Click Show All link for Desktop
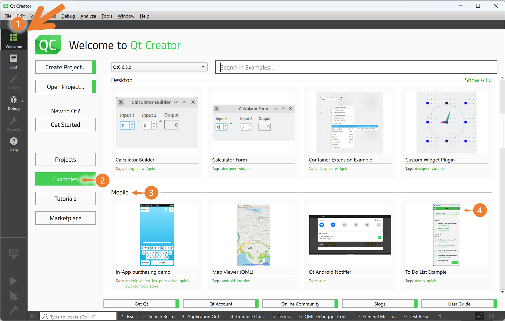This screenshot has height=321, width=505. 478,80
